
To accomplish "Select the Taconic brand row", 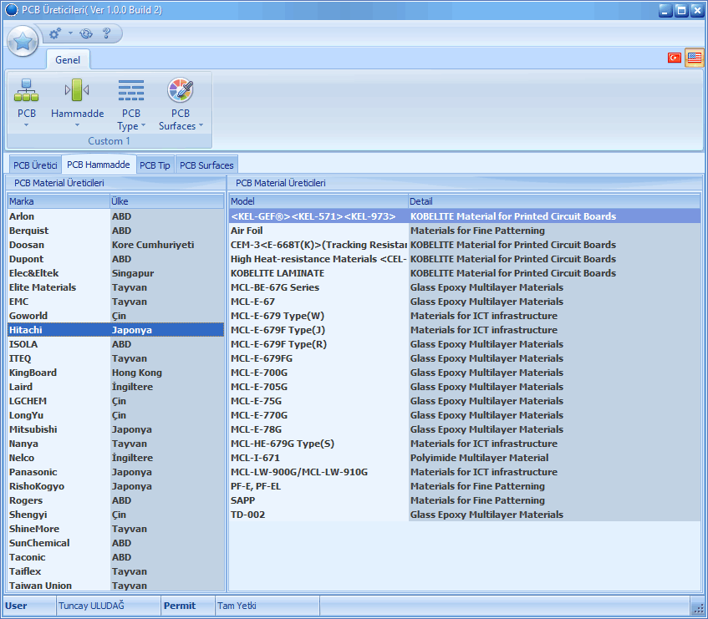I will pos(115,557).
